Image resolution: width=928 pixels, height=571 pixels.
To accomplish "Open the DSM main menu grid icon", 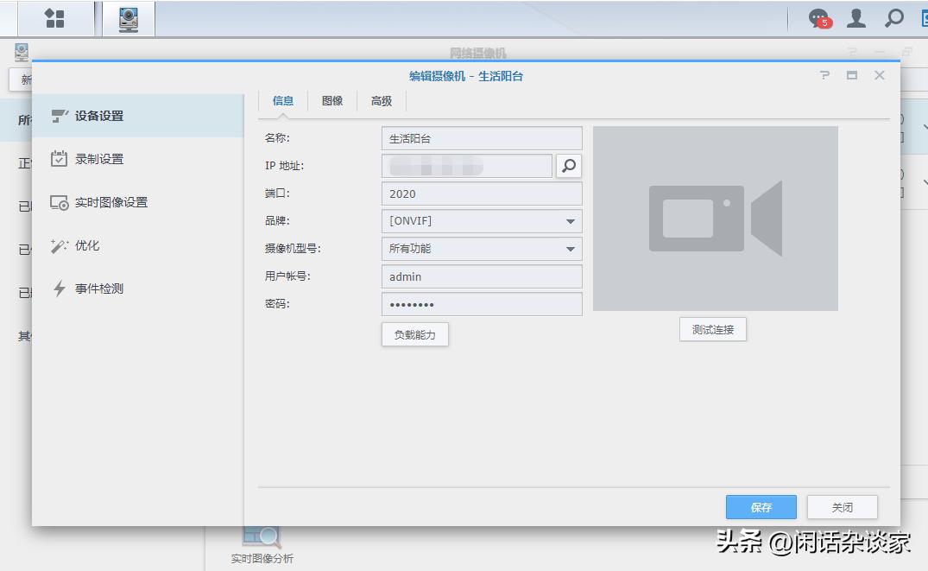I will click(x=54, y=17).
